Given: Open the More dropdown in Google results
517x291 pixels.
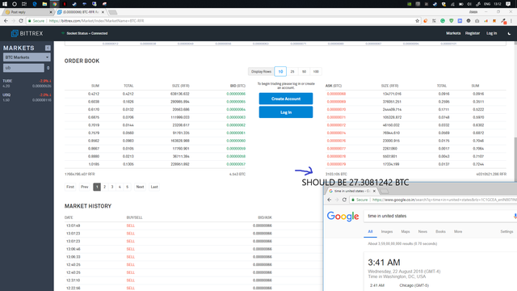Looking at the screenshot, I should click(458, 232).
